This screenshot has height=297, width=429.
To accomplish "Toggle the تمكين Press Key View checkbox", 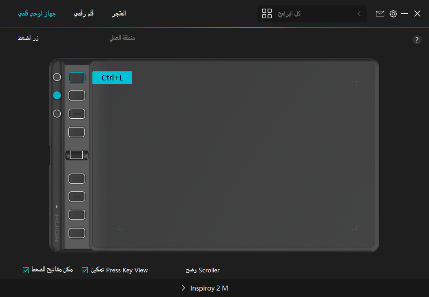I will [85, 270].
